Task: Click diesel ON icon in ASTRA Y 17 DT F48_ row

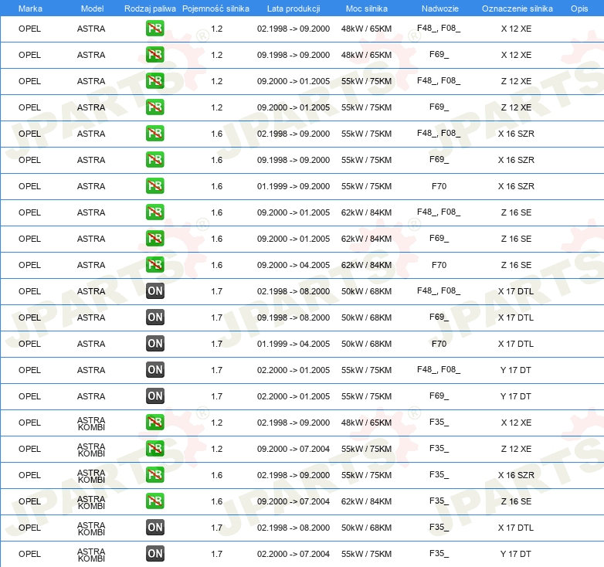Action: 154,370
